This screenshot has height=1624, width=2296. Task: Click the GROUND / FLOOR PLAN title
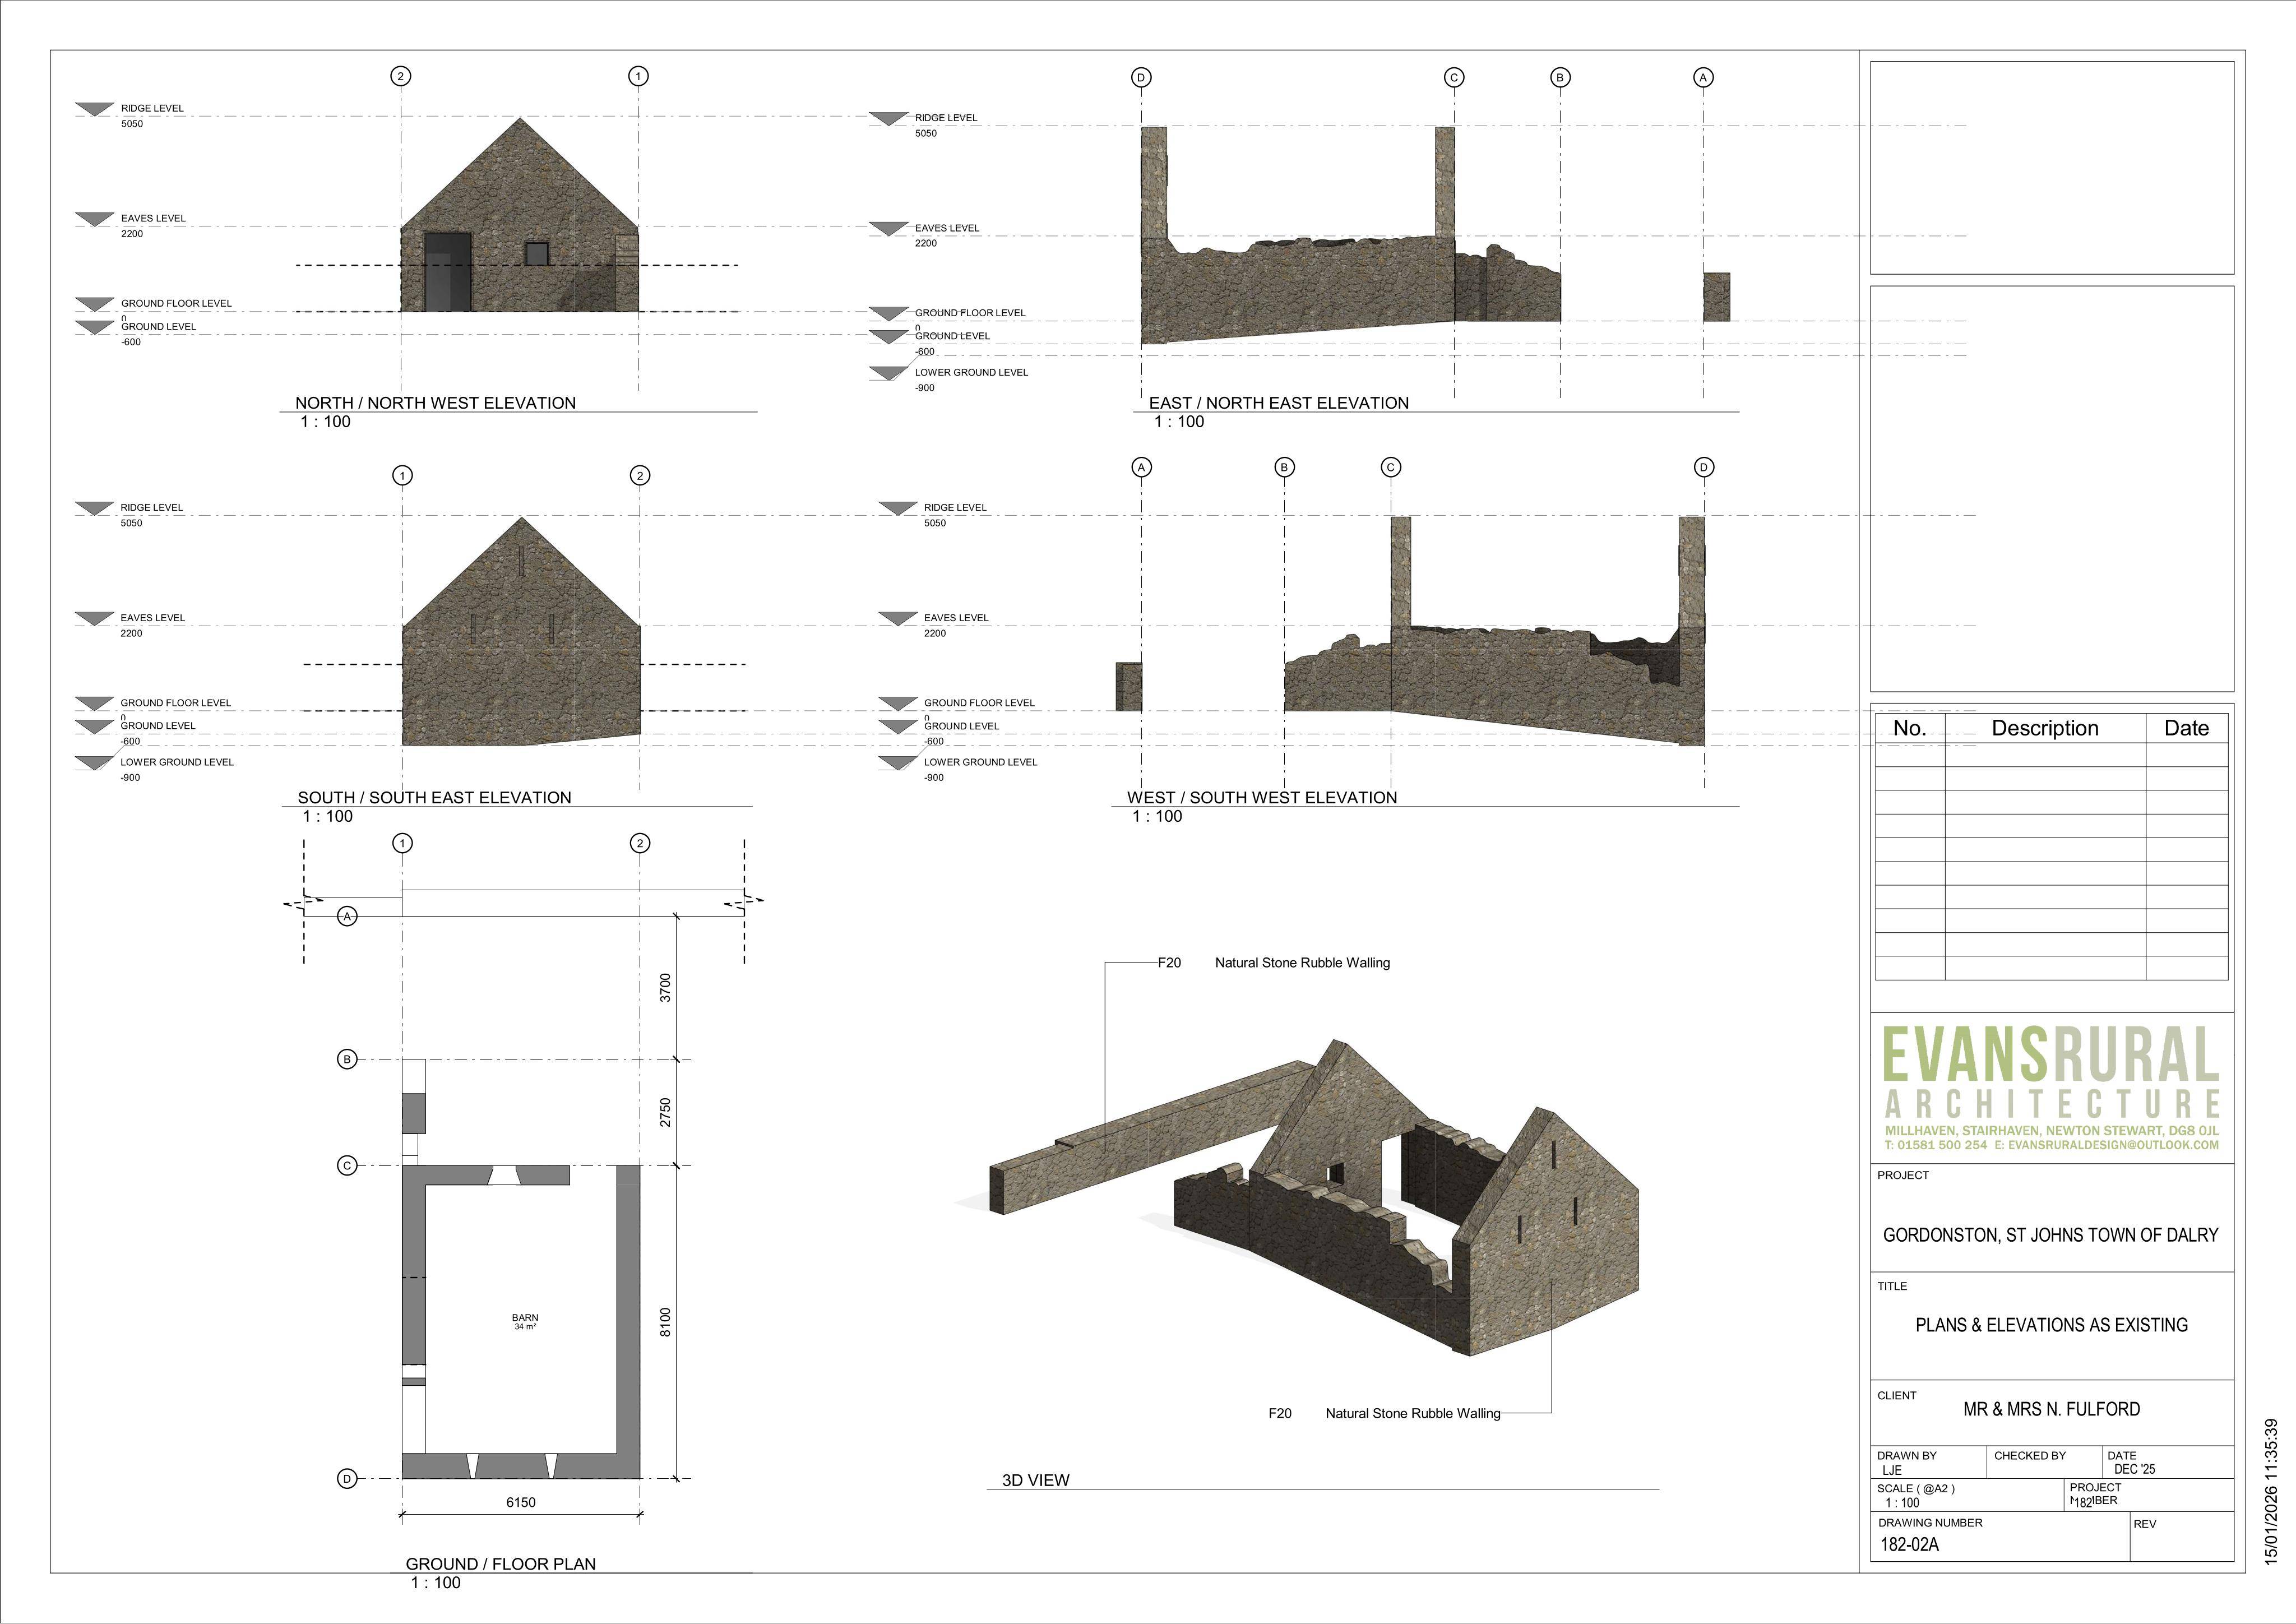[500, 1563]
